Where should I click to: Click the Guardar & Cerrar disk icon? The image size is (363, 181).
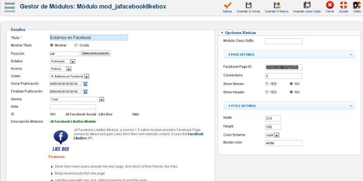point(248,5)
